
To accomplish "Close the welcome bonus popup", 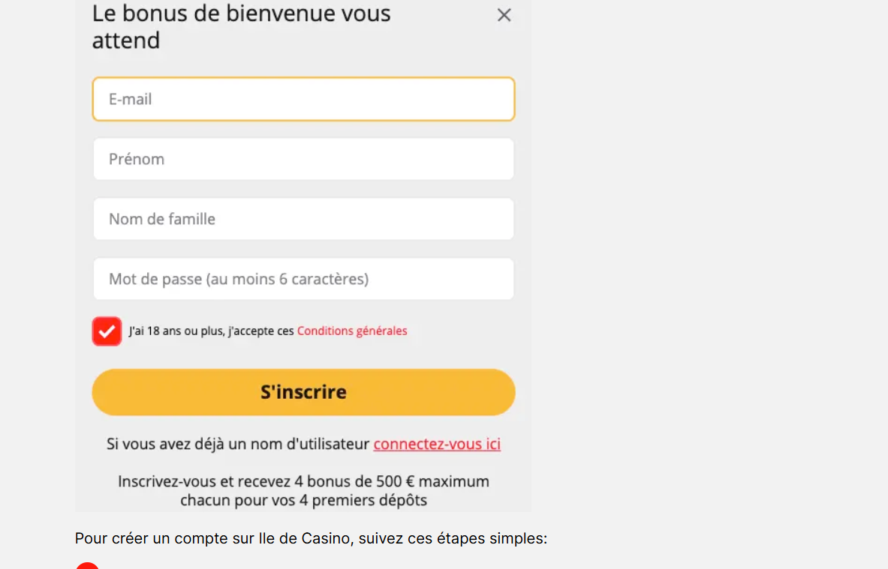I will [504, 15].
